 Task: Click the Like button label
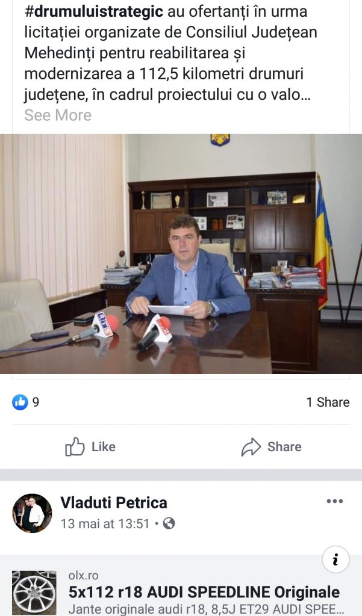[x=104, y=447]
